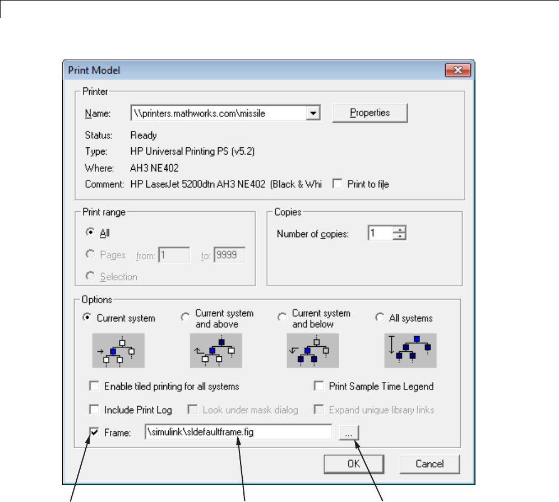The height and width of the screenshot is (502, 559).
Task: Open the printer Name dropdown
Action: (313, 113)
